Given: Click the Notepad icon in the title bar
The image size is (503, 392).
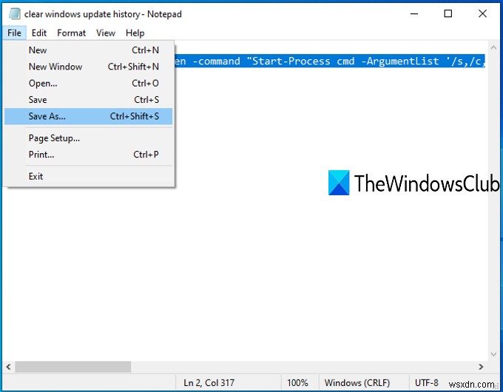Looking at the screenshot, I should (x=14, y=14).
